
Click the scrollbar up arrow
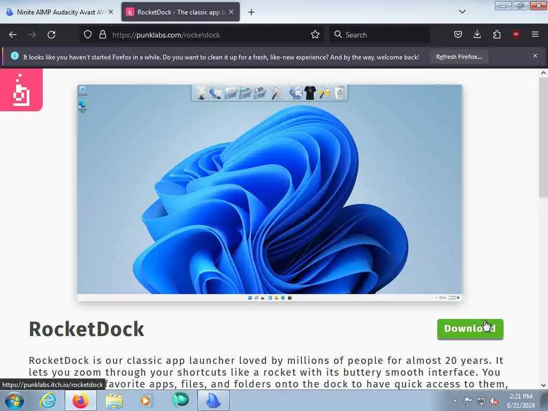pos(543,73)
